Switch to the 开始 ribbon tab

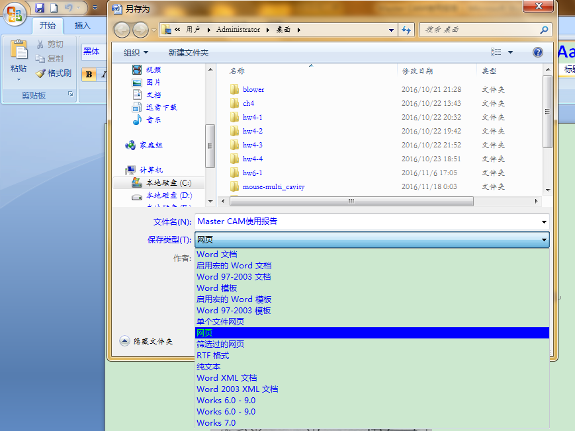pos(47,25)
